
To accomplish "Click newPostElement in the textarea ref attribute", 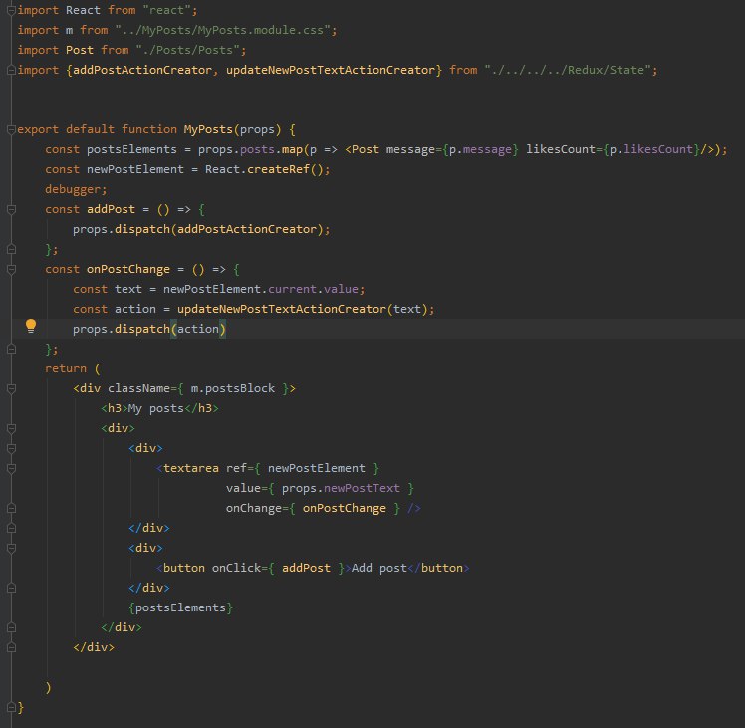I will coord(317,468).
